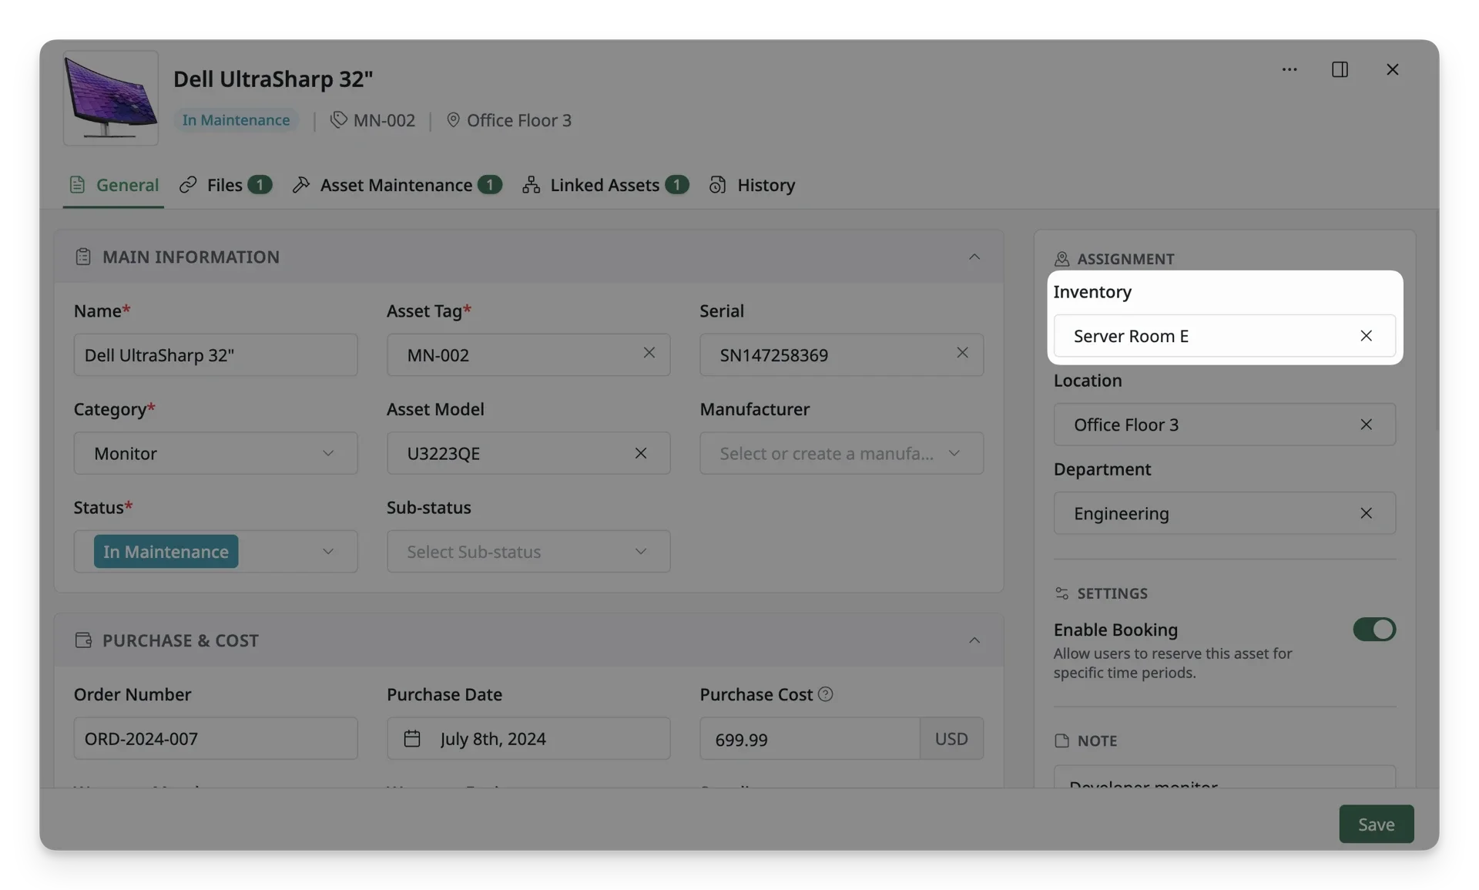
Task: Collapse the Main Information section
Action: [974, 257]
